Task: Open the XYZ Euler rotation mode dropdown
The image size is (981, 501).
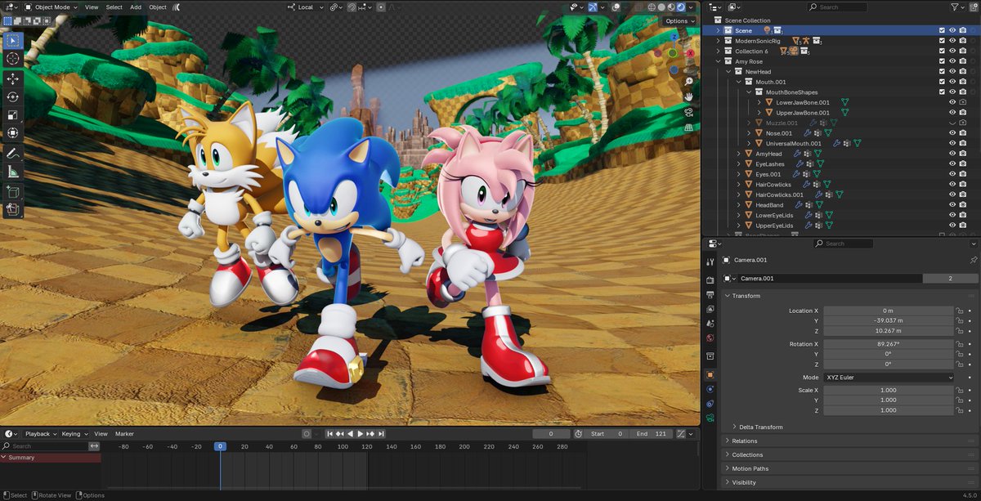Action: [889, 378]
